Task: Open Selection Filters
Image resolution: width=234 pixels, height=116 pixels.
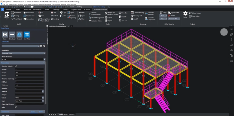Action: (95, 21)
